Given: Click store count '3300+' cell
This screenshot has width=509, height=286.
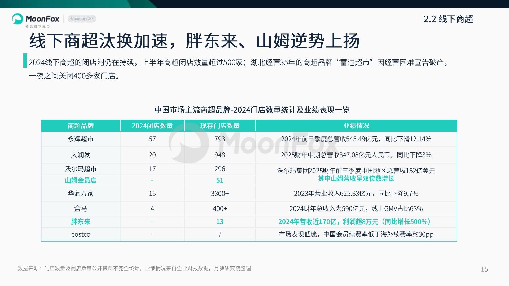Looking at the screenshot, I should [220, 194].
